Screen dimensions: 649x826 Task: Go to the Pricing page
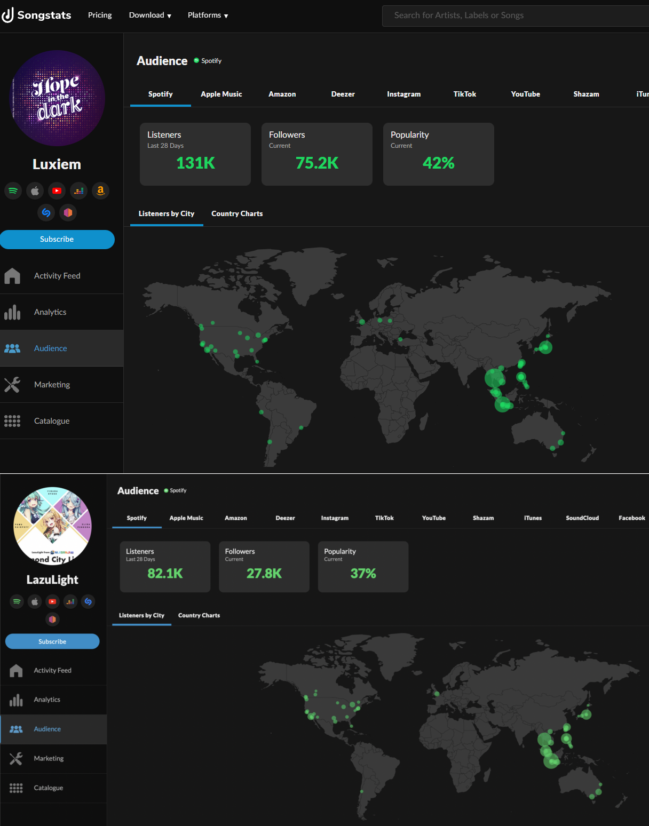[x=100, y=15]
